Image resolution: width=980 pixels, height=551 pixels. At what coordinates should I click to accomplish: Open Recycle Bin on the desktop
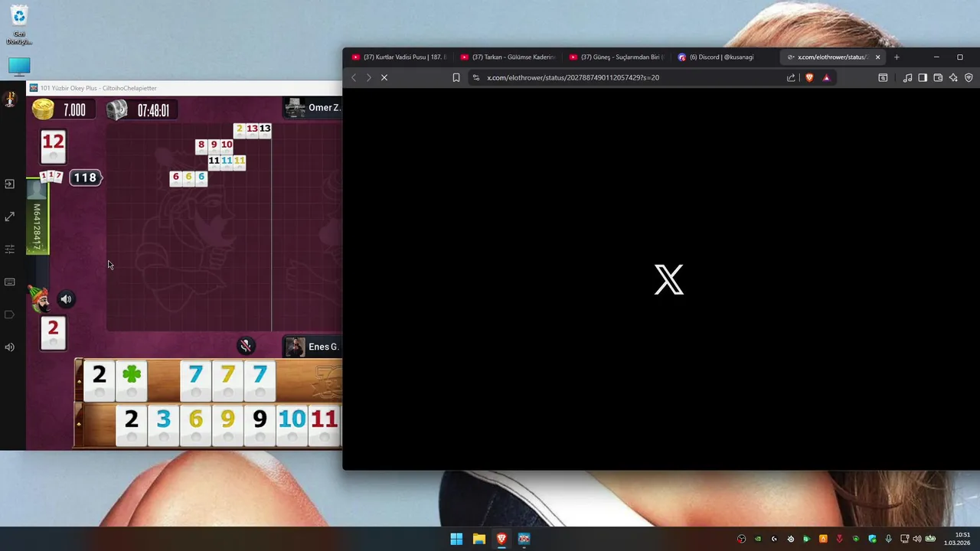pos(19,25)
